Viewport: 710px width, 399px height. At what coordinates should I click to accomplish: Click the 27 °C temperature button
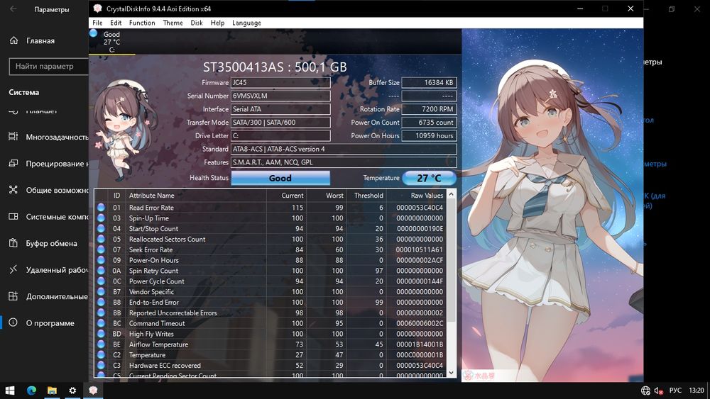[x=430, y=178]
